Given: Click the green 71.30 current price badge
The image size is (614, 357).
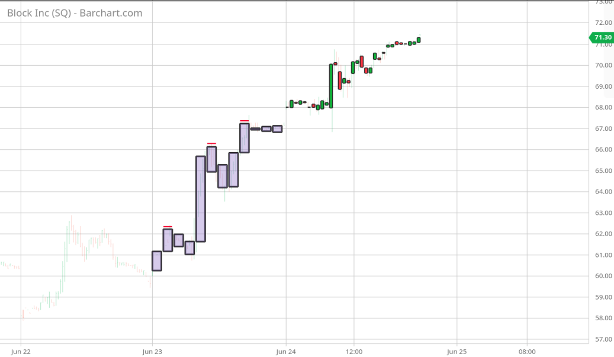Looking at the screenshot, I should (x=600, y=37).
